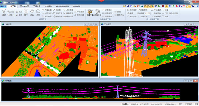Expand the 设置线型 line type dropdown

[x=113, y=13]
